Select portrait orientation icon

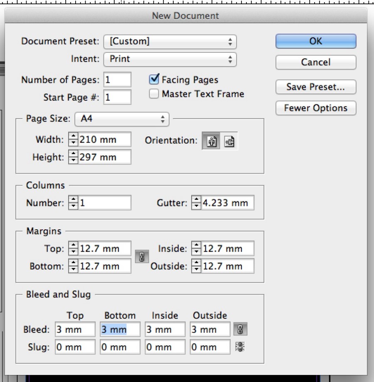pos(211,141)
